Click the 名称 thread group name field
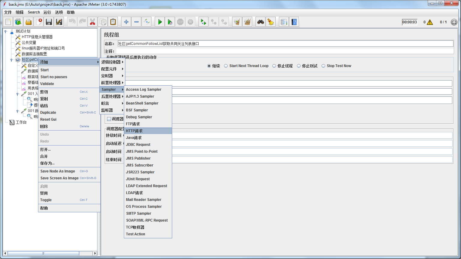The height and width of the screenshot is (259, 461). (285, 44)
